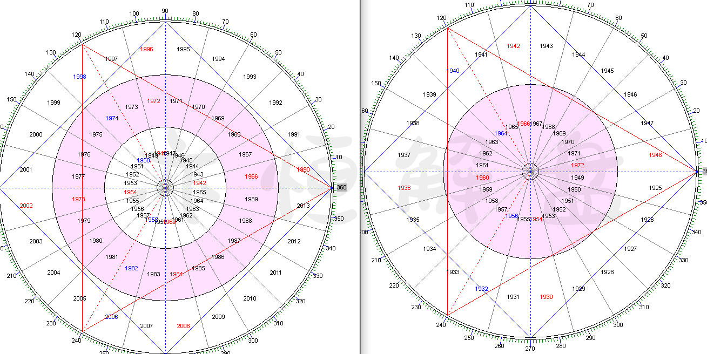This screenshot has height=354, width=707.
Task: Click the blue 1932 year label
Action: pos(481,289)
